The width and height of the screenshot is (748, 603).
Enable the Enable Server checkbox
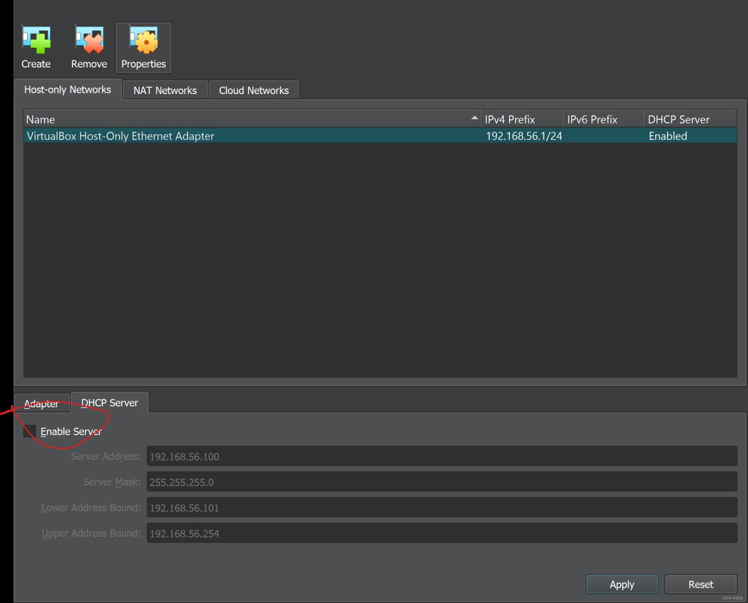(30, 432)
